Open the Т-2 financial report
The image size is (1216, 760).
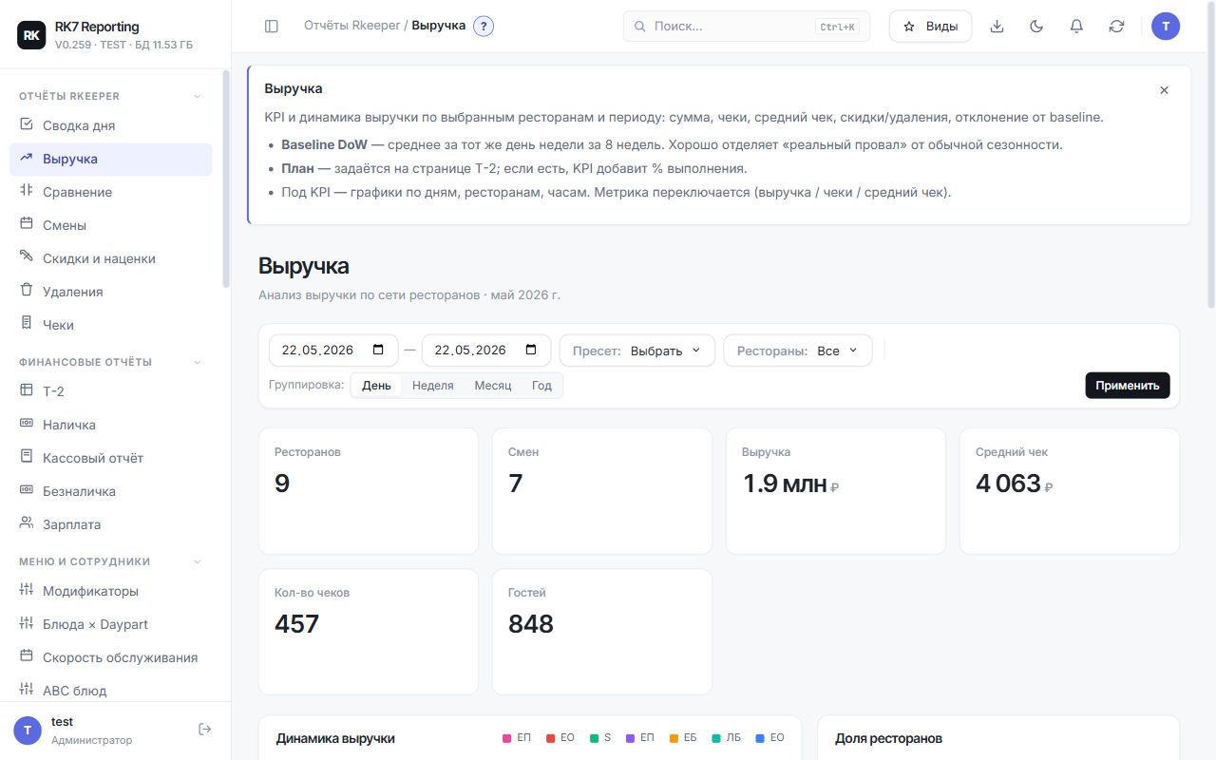[x=111, y=391]
